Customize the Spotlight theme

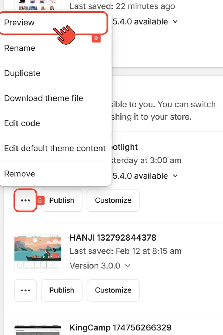[113, 200]
